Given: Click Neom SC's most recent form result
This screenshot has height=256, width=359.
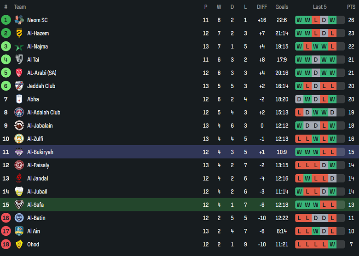Looking at the screenshot, I should click(332, 20).
